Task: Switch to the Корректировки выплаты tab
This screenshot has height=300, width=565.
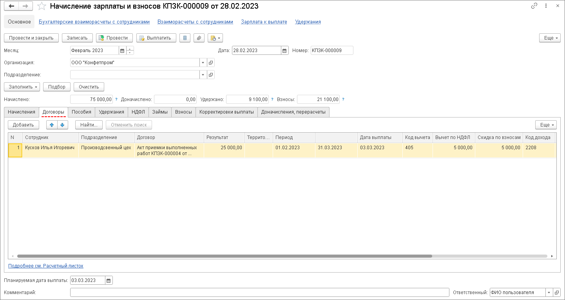Action: (x=226, y=112)
